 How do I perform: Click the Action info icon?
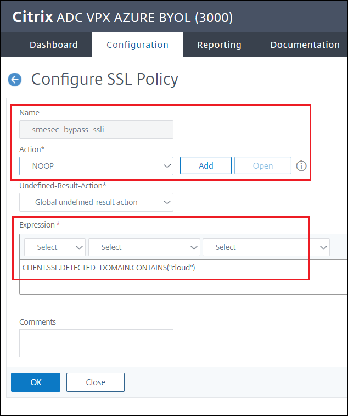click(301, 165)
